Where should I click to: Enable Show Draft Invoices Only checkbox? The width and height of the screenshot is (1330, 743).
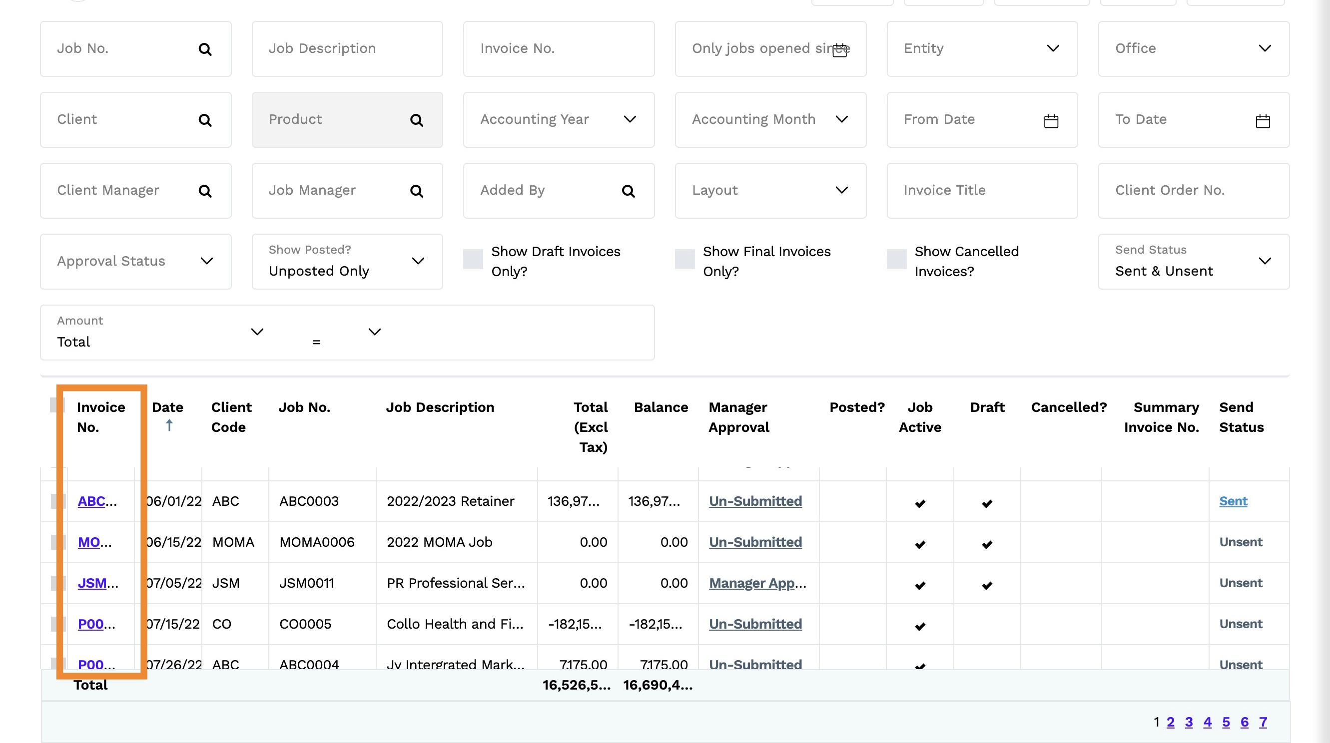point(473,259)
